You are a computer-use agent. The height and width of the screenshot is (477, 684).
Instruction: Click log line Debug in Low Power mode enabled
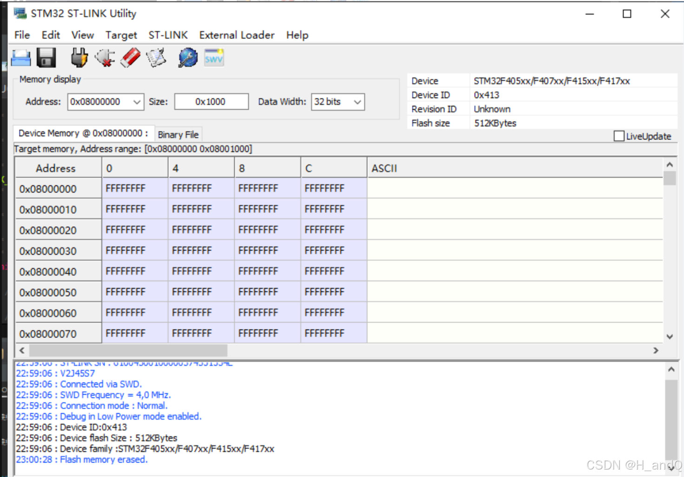109,416
